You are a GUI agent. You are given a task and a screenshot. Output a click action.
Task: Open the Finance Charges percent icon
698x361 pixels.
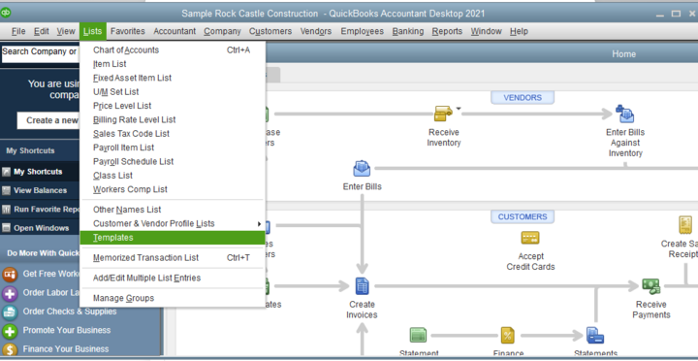[507, 335]
